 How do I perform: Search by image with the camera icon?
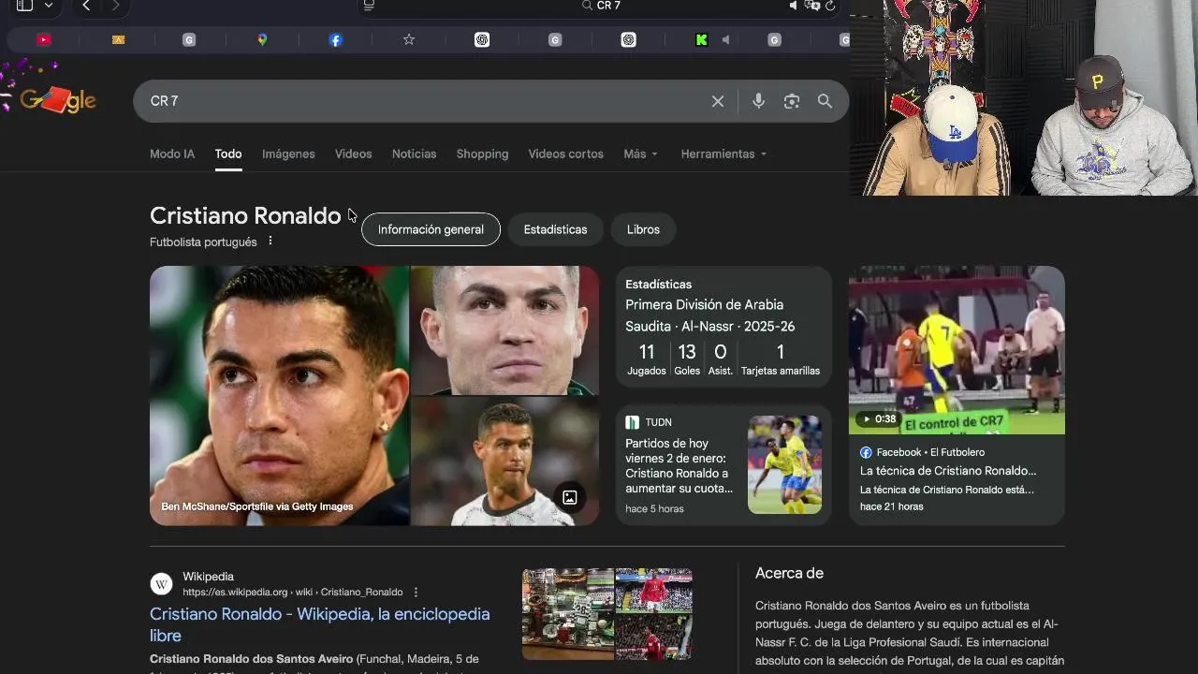point(792,101)
